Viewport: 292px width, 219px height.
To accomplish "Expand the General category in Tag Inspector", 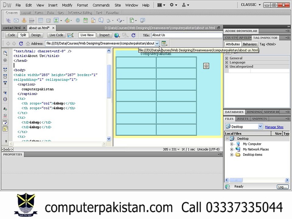I will tap(227, 58).
